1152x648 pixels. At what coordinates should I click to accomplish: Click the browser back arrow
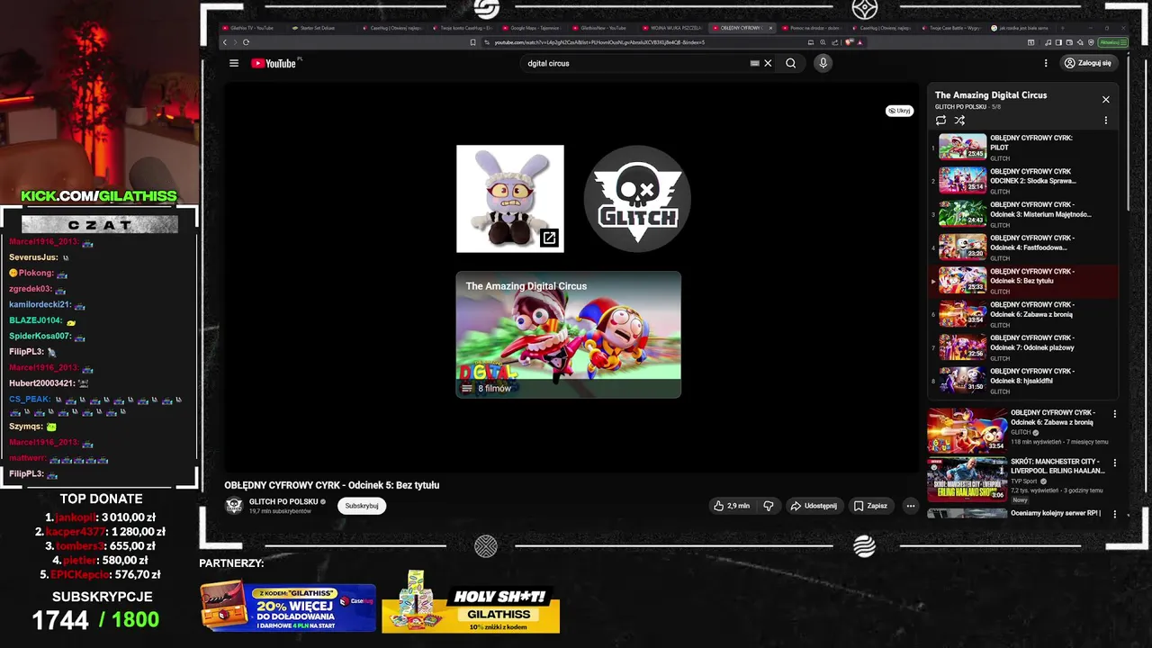(x=225, y=42)
